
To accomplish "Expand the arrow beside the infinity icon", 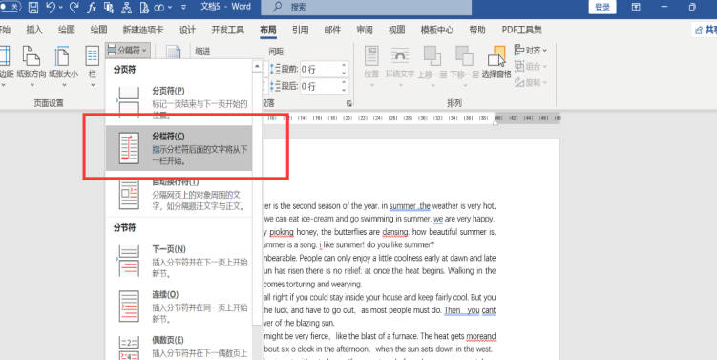I will (170, 8).
